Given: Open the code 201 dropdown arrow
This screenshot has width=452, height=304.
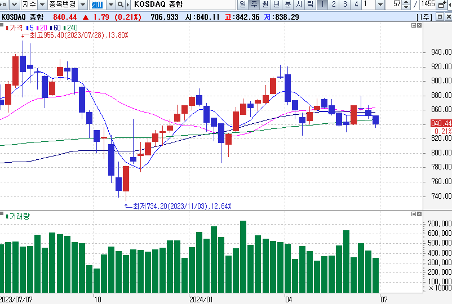Looking at the screenshot, I should pos(110,5).
